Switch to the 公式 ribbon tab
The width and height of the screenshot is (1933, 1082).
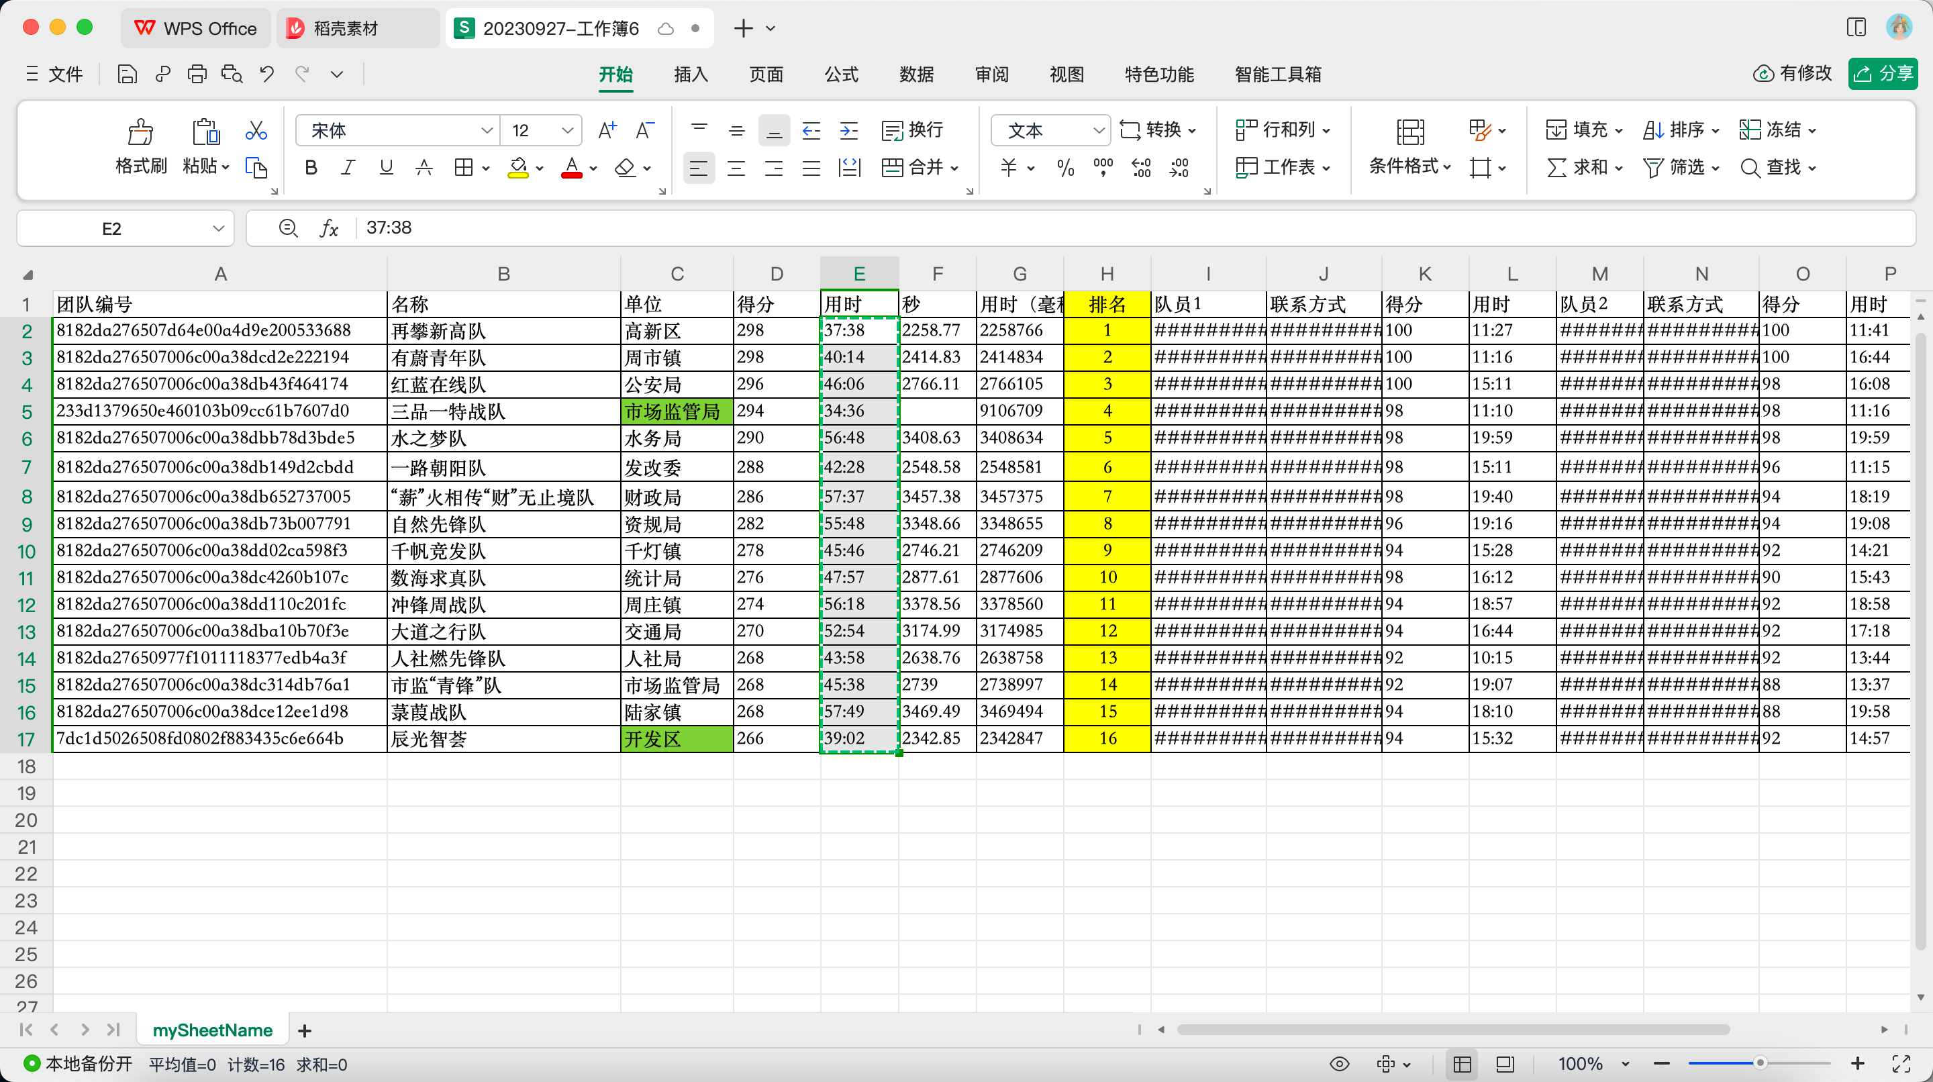point(841,74)
